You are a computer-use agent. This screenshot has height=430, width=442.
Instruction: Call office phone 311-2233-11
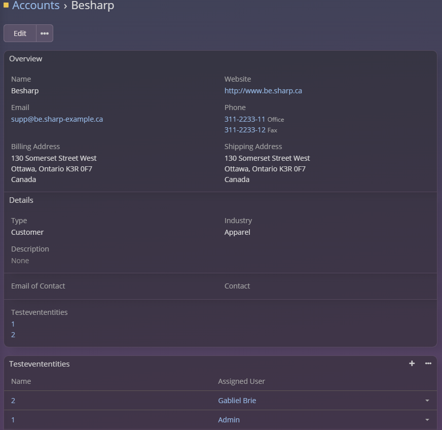[x=245, y=119]
